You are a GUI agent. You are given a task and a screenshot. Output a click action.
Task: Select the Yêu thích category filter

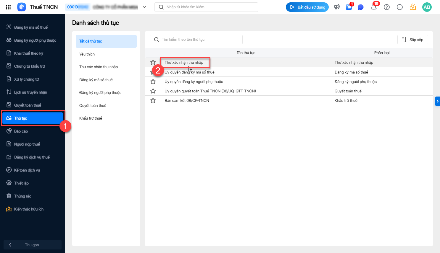(87, 54)
